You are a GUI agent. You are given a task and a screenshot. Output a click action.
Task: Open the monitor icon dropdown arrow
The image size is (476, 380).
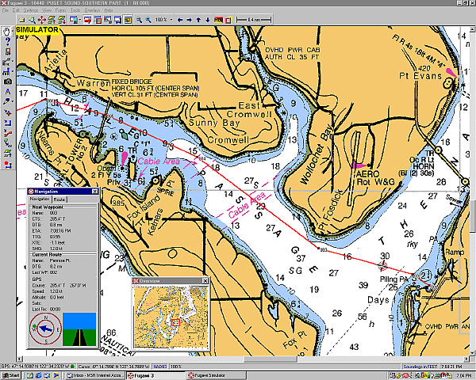pos(80,20)
